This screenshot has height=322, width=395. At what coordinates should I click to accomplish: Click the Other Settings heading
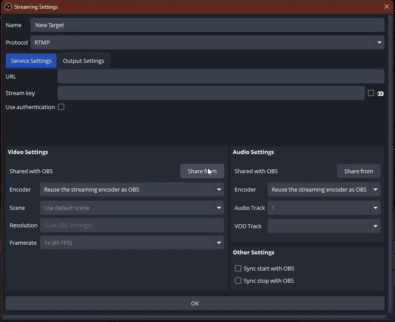click(x=253, y=252)
